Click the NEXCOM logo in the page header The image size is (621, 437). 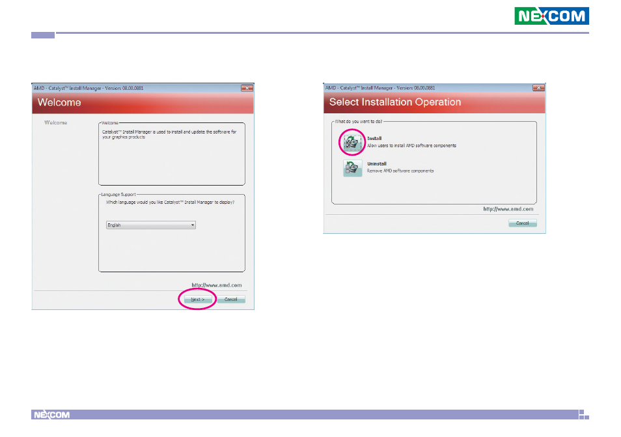tap(552, 16)
